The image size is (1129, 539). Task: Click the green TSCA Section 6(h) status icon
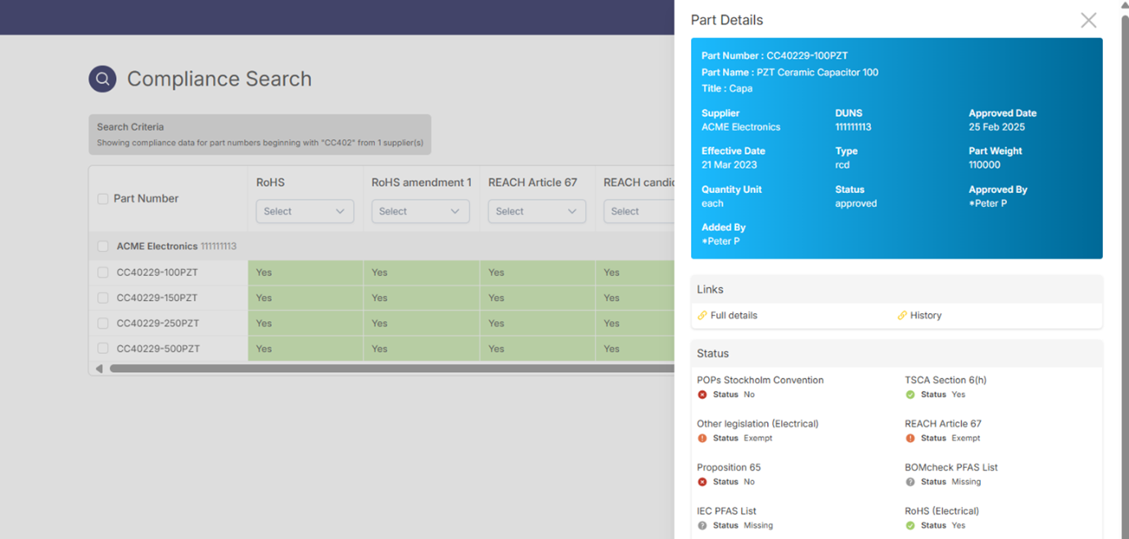[x=910, y=394]
